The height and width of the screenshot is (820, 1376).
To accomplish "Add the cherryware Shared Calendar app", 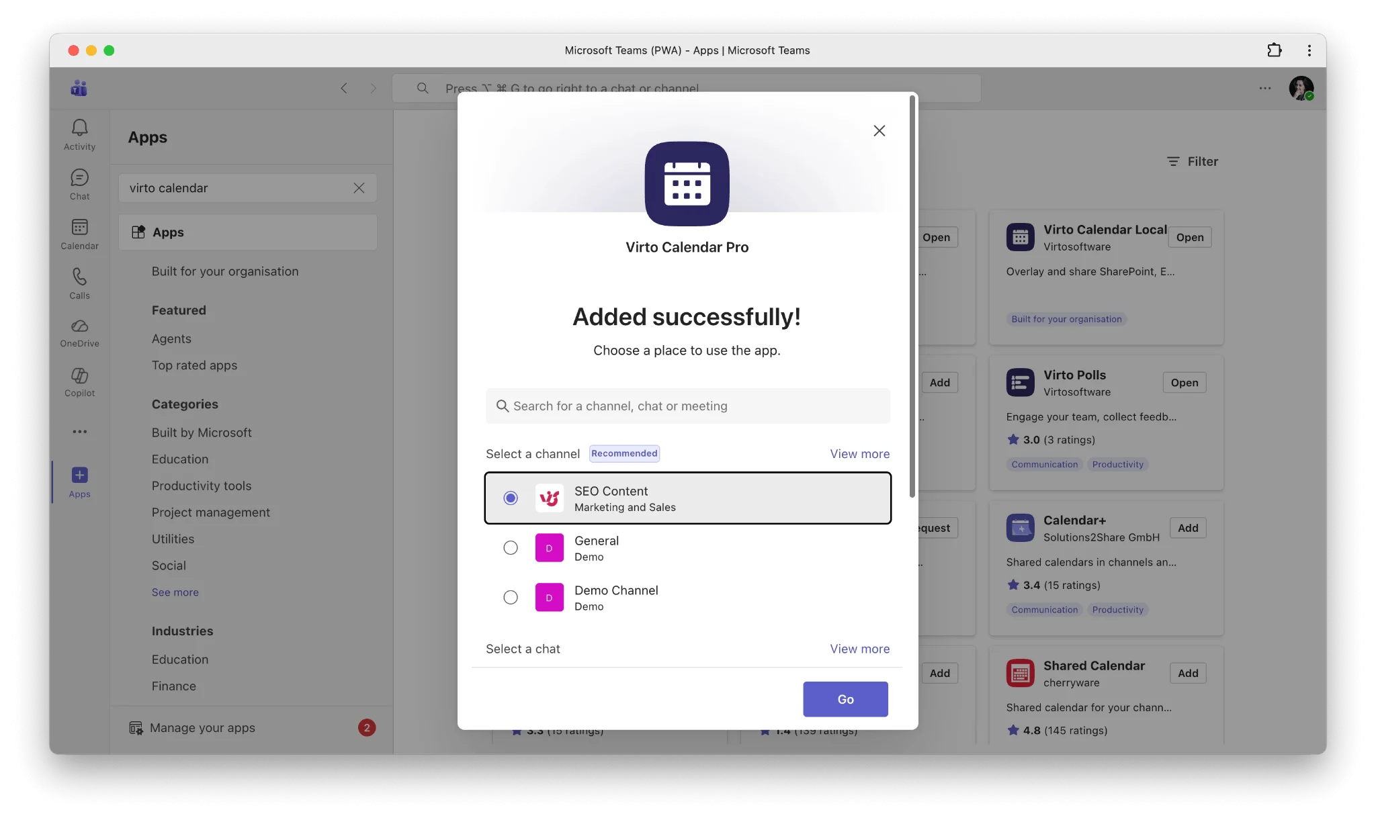I will 1187,673.
